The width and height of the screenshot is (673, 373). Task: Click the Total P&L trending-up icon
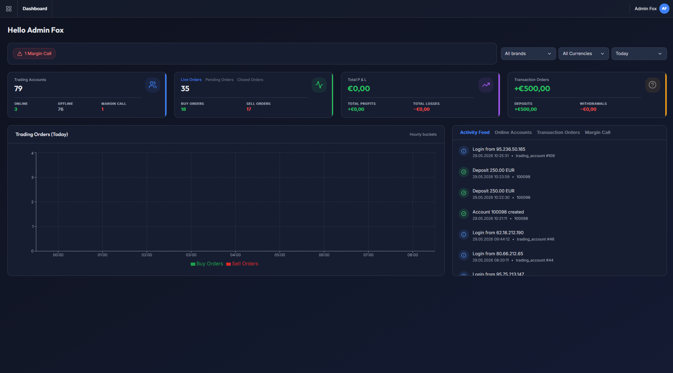[x=486, y=85]
